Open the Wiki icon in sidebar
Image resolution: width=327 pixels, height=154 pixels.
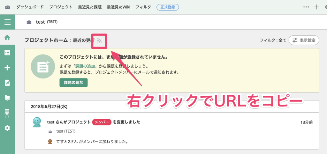7,83
